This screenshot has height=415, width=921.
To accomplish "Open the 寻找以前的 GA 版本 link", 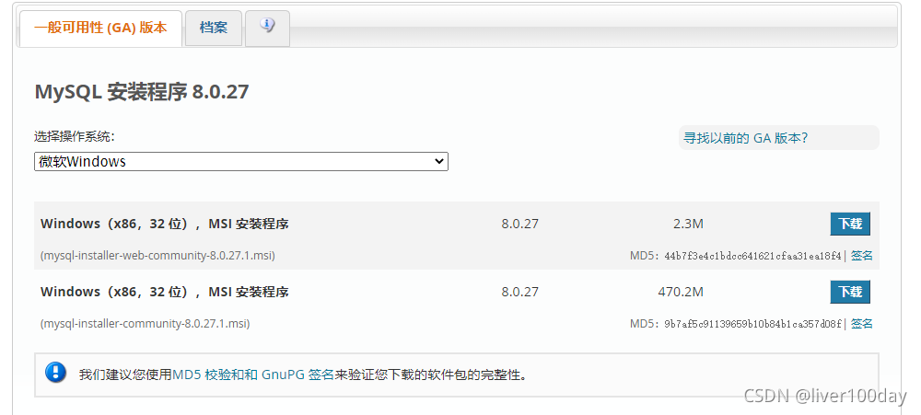I will pyautogui.click(x=745, y=138).
